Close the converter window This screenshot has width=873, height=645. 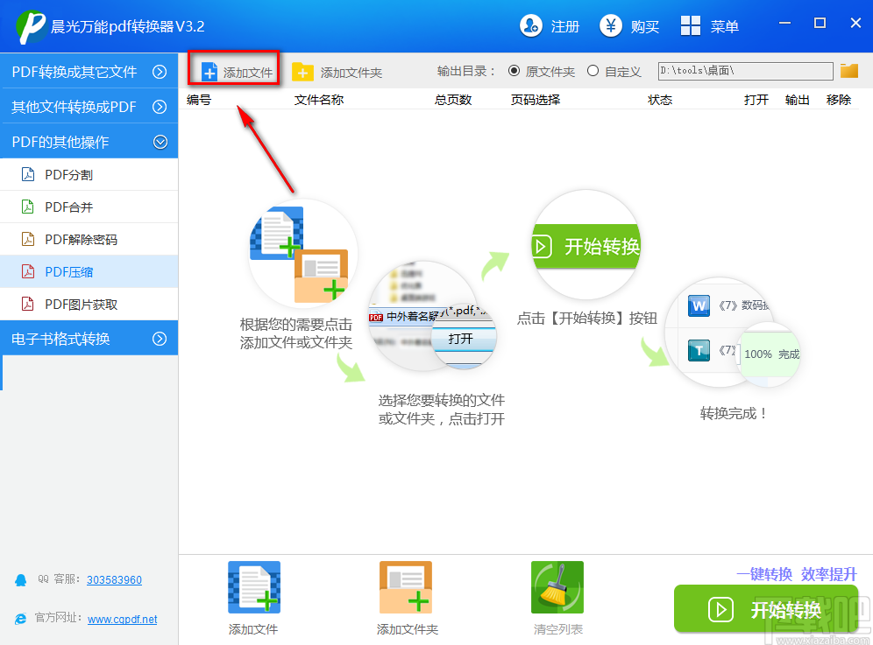click(x=855, y=23)
